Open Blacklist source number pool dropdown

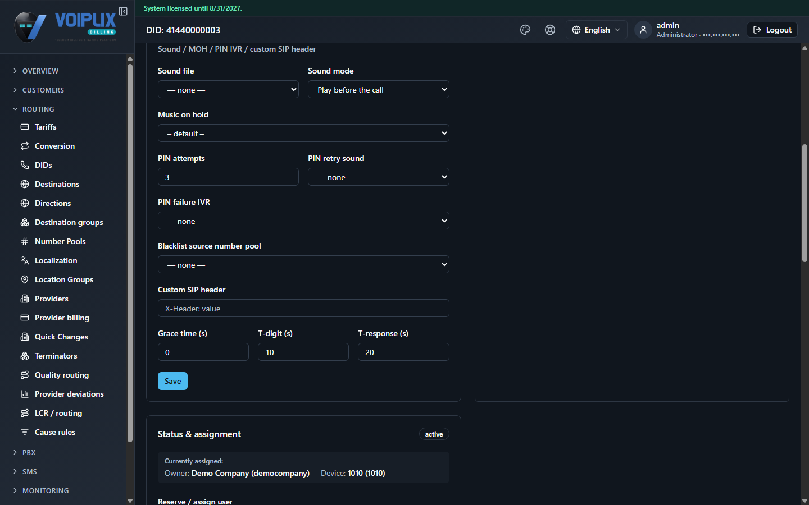[x=303, y=264]
